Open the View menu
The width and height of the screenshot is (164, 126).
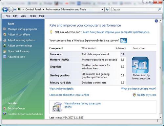coord(23,16)
